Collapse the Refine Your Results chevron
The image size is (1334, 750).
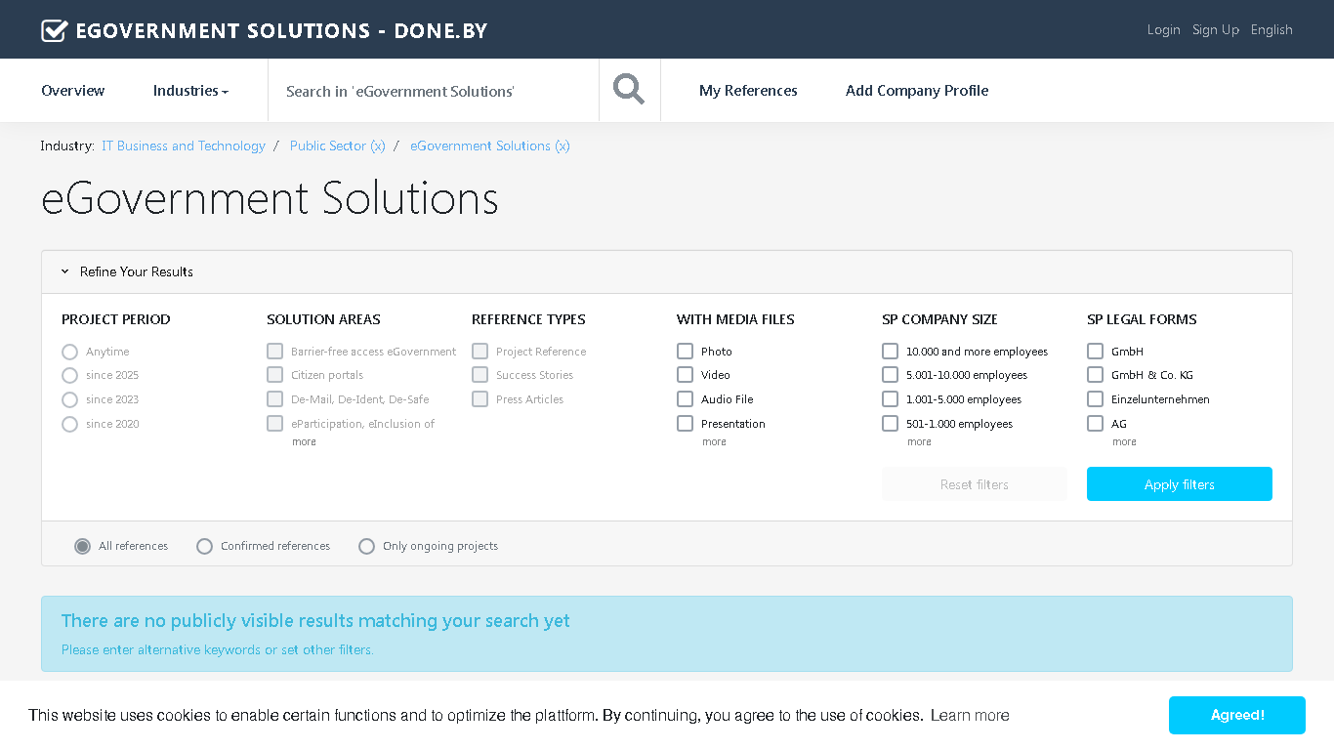click(64, 271)
